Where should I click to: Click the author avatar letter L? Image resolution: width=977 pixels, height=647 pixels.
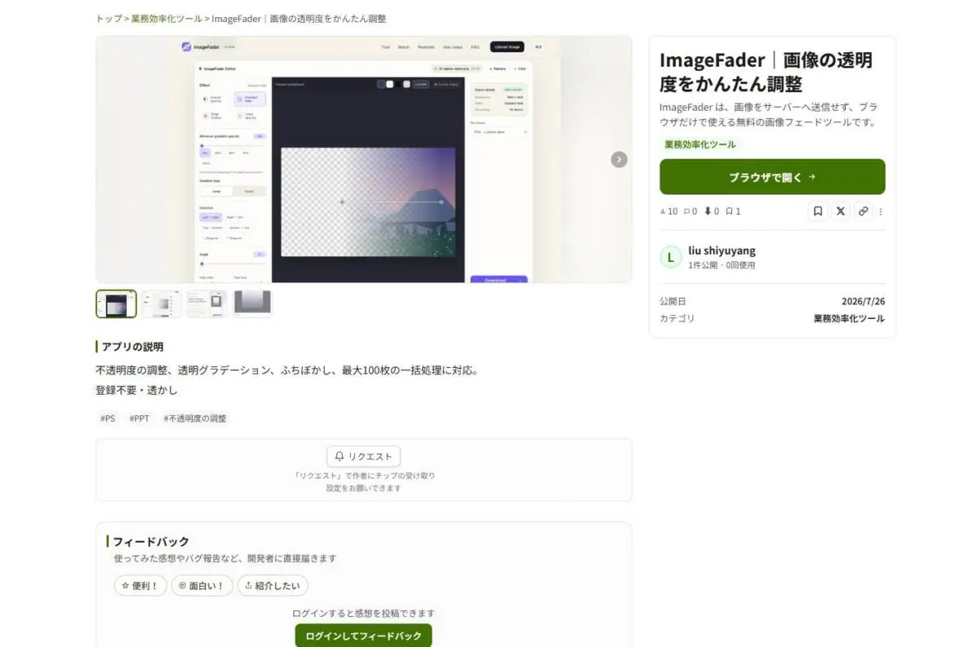[x=670, y=257]
